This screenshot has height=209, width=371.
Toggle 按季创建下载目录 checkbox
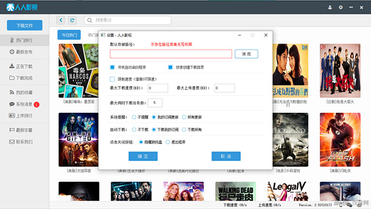pos(170,67)
